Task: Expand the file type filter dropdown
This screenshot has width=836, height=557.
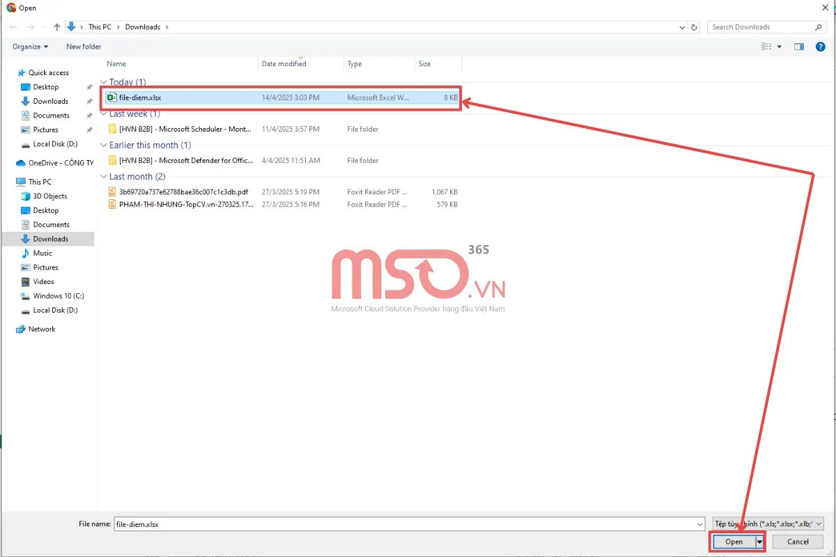Action: pyautogui.click(x=768, y=524)
